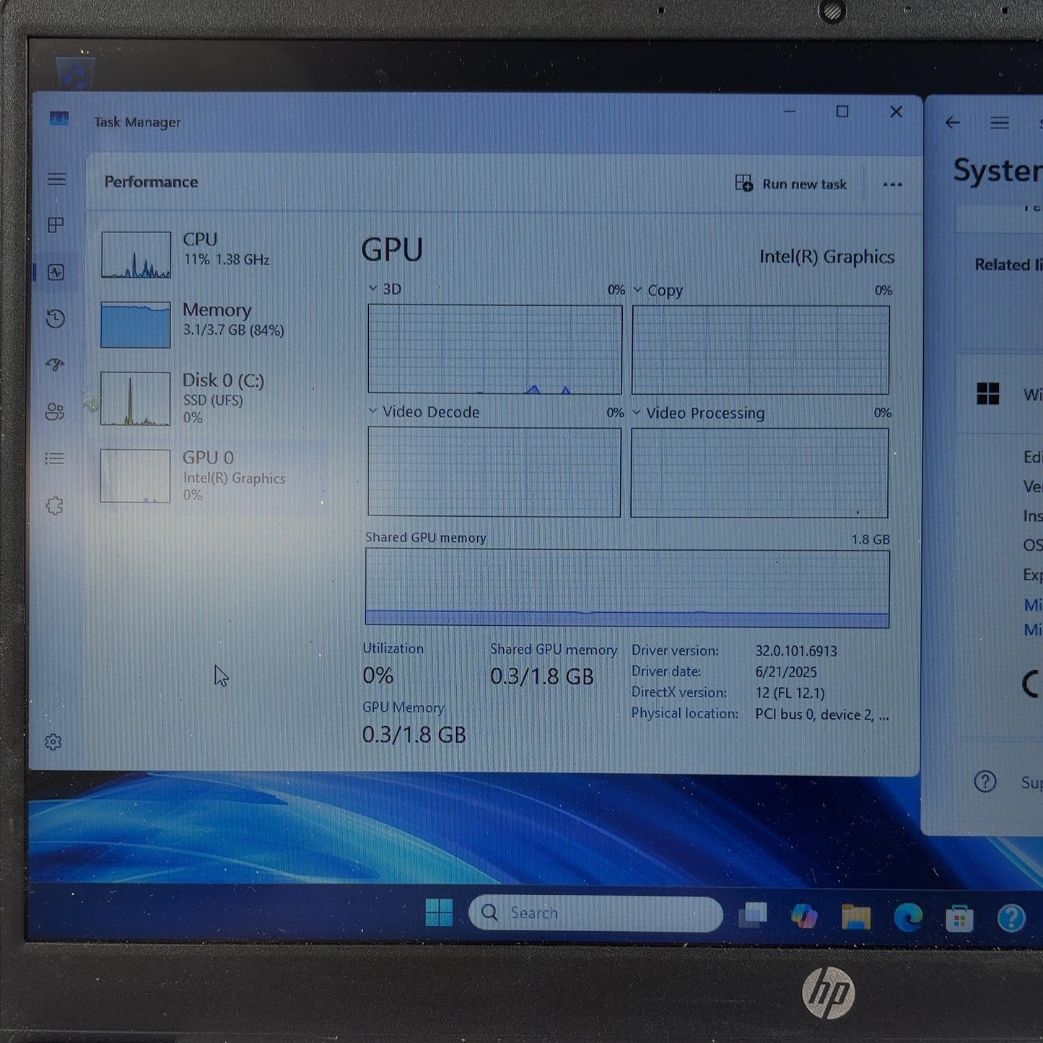The width and height of the screenshot is (1043, 1043).
Task: Click the large GPU heading
Action: 392,250
